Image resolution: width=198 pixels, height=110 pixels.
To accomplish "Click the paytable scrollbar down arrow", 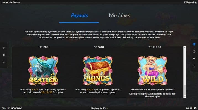I will coord(185,97).
